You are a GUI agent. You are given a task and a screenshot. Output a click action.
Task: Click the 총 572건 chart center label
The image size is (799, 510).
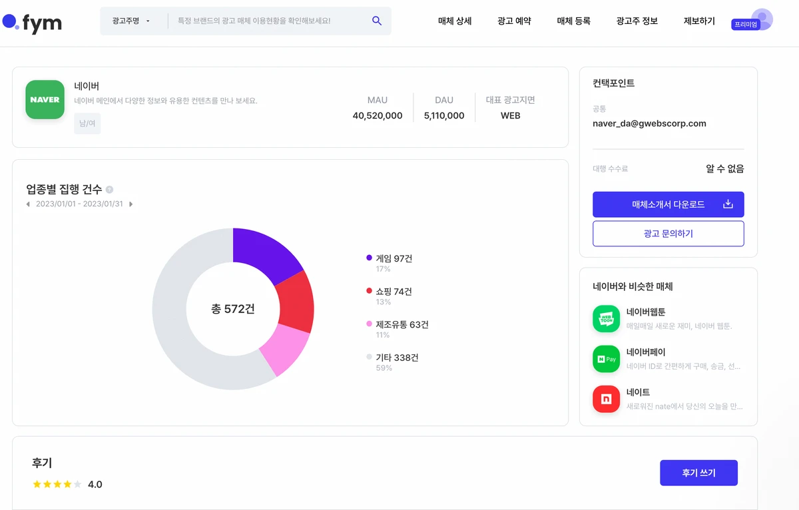pyautogui.click(x=233, y=309)
